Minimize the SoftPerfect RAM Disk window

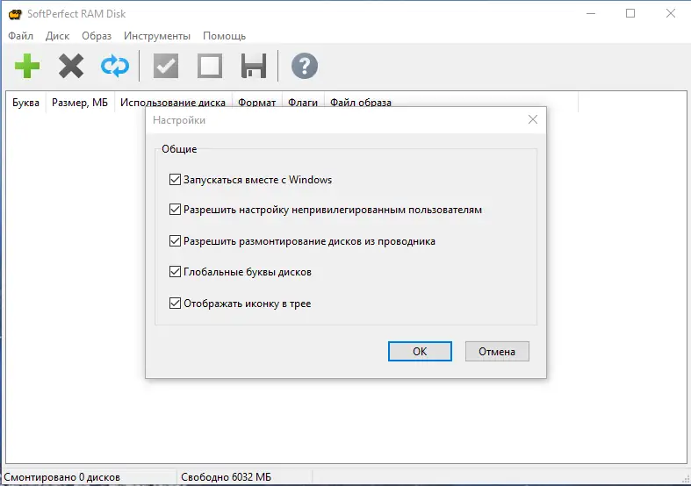pyautogui.click(x=591, y=14)
